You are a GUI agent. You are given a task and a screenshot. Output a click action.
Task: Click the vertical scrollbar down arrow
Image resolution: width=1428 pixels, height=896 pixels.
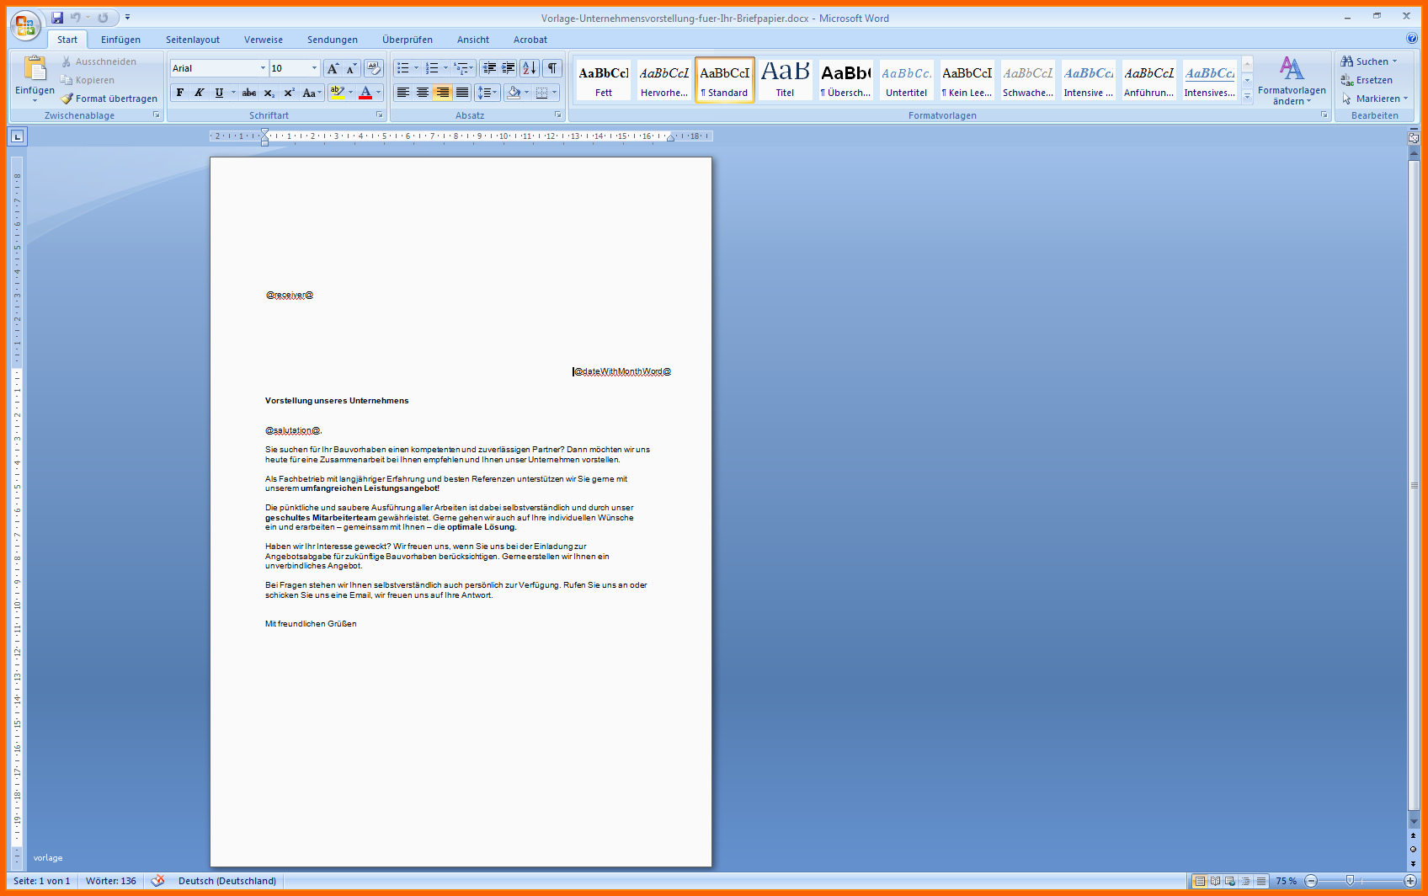(x=1414, y=822)
